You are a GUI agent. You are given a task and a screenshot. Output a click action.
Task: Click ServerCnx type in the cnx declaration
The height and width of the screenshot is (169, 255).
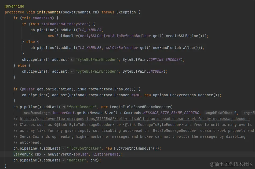coord(23,154)
